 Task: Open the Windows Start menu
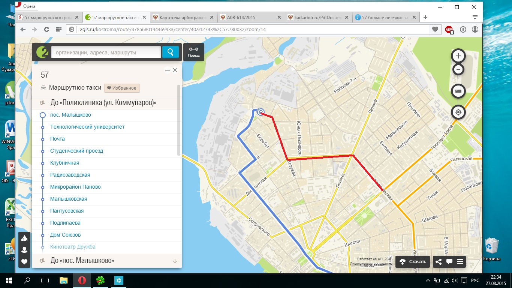[x=9, y=280]
